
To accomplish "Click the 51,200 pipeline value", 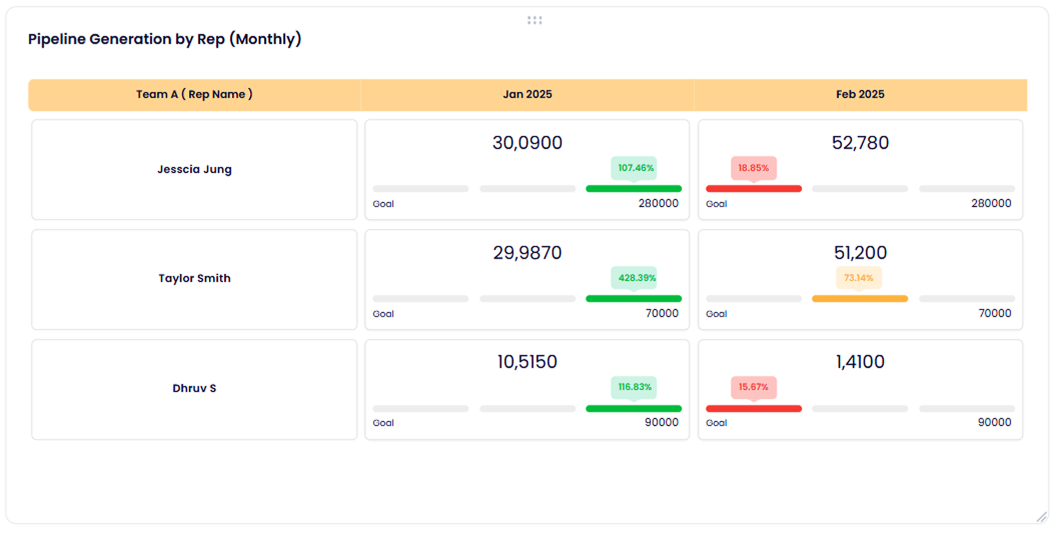I will [x=860, y=253].
